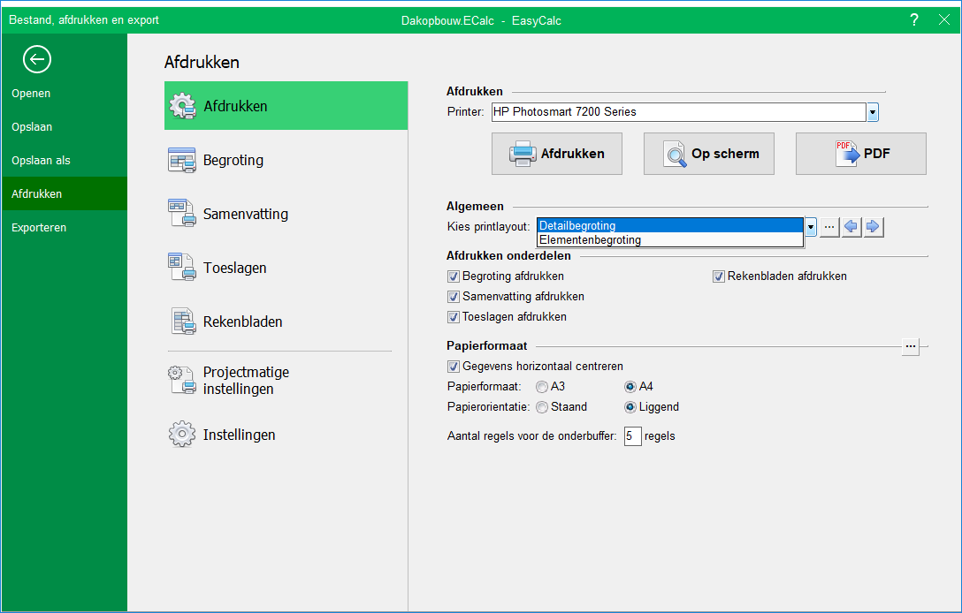The image size is (962, 613).
Task: Choose Staand paper orientation
Action: (x=542, y=407)
